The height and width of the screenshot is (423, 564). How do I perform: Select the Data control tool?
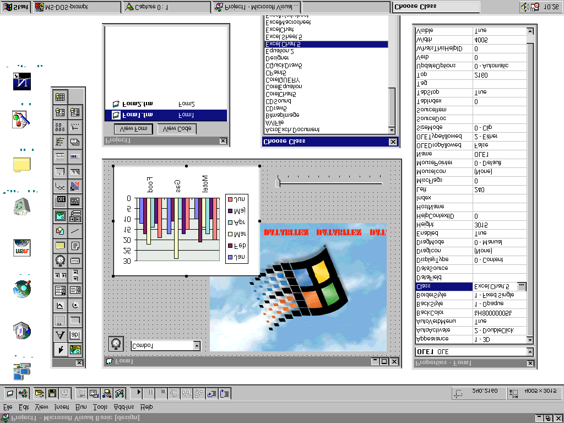pos(75,216)
